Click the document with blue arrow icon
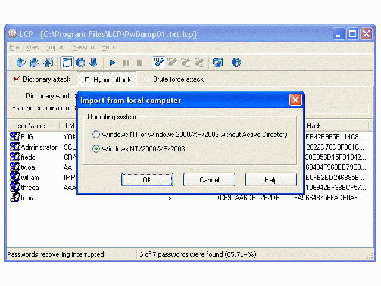The image size is (381, 286). point(48,63)
